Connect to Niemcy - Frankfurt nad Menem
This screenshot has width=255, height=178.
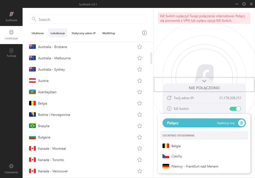tap(204, 166)
